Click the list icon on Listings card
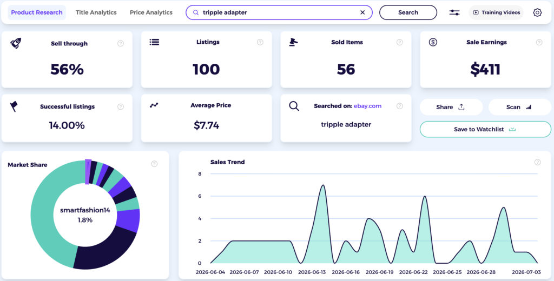 [x=154, y=42]
